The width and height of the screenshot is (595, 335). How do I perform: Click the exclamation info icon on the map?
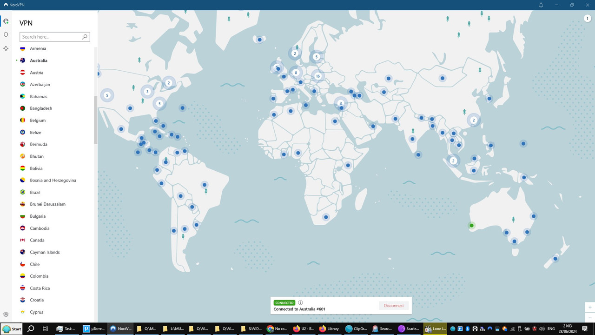pyautogui.click(x=587, y=18)
